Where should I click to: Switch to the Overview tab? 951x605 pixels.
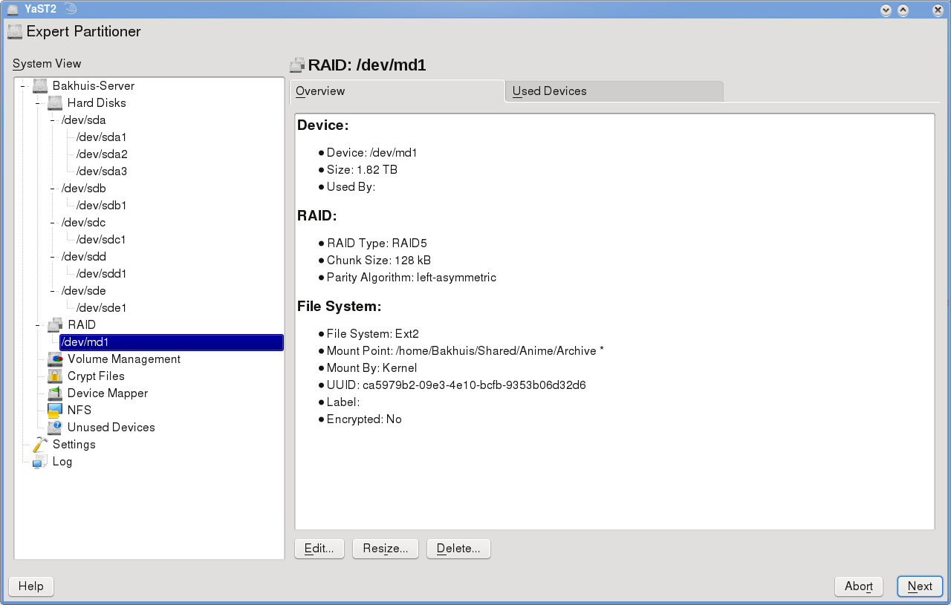pyautogui.click(x=397, y=91)
